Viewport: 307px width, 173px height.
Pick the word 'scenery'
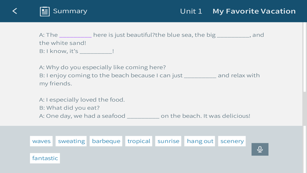pyautogui.click(x=232, y=141)
